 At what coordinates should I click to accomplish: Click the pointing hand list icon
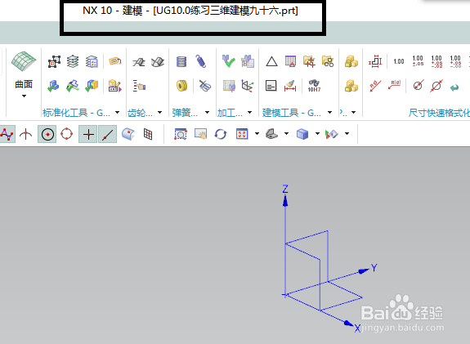139,87
